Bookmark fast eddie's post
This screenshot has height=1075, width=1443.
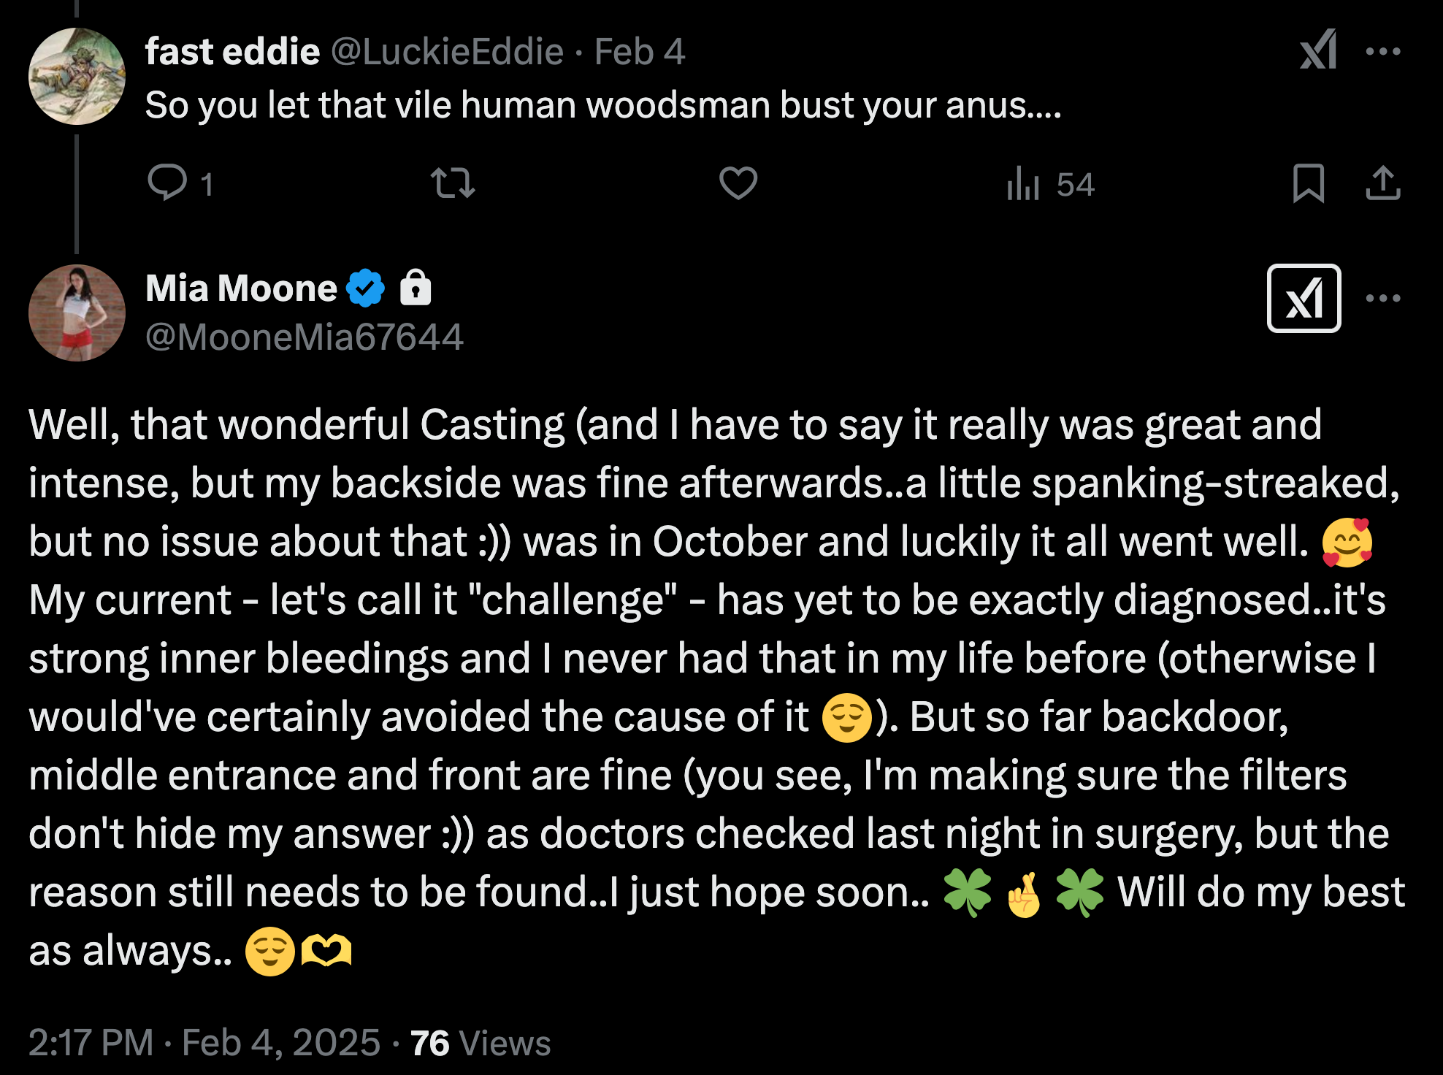click(x=1308, y=183)
